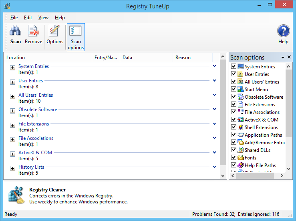Open the Edit menu

pyautogui.click(x=28, y=18)
